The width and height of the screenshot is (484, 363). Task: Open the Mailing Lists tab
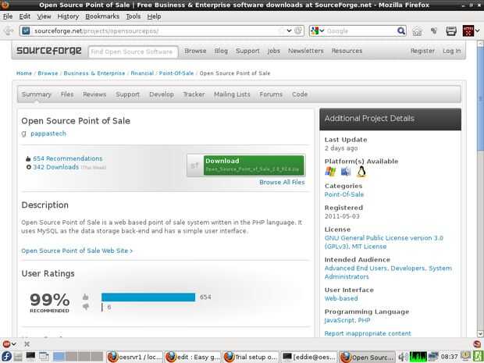(232, 94)
